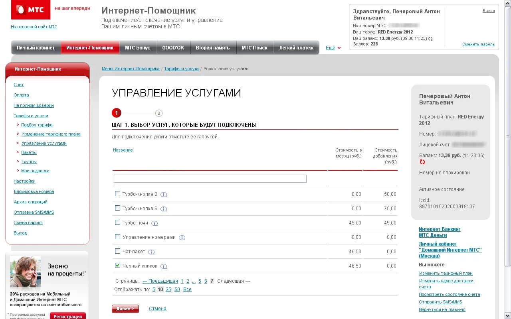Open Интернет-Банкинг МТС Деньги link

pyautogui.click(x=440, y=232)
